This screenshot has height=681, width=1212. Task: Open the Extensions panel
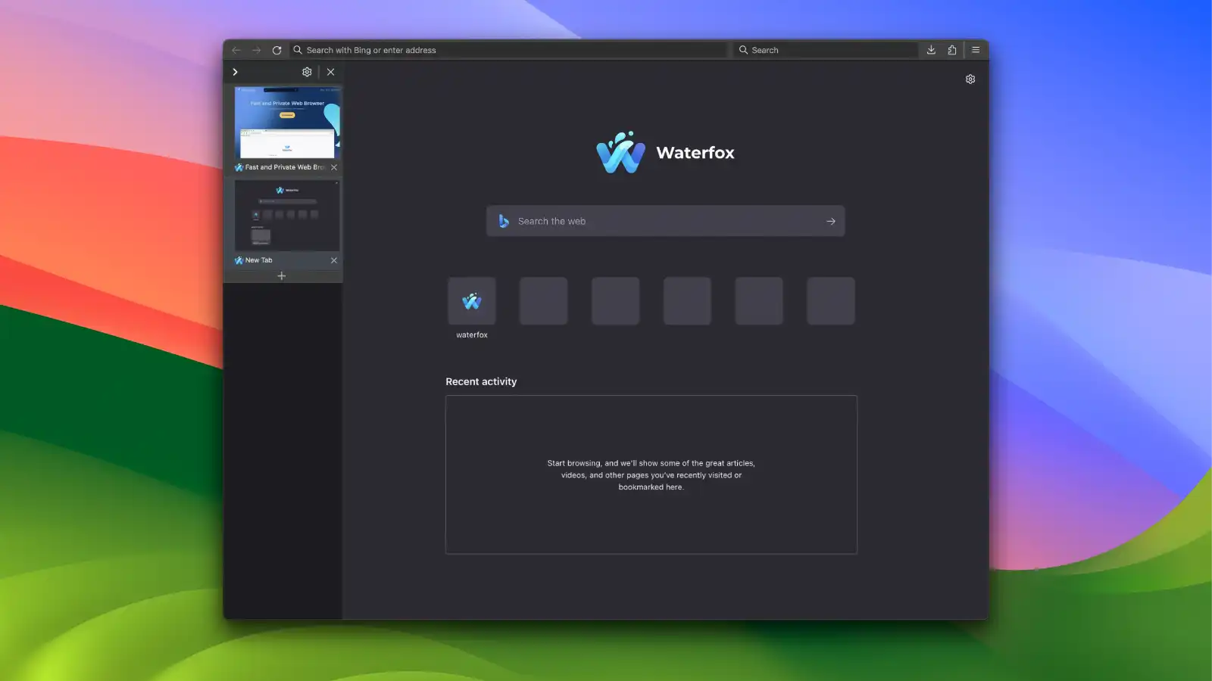(x=952, y=50)
